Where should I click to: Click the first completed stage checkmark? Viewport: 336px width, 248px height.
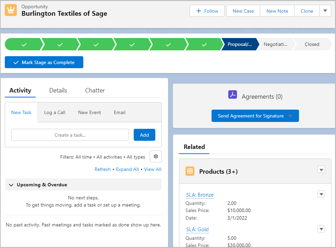(24, 45)
